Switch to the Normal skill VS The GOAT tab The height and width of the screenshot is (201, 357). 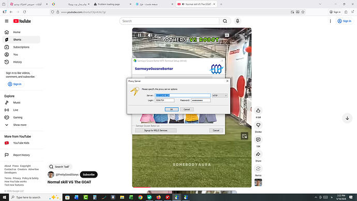click(x=196, y=4)
